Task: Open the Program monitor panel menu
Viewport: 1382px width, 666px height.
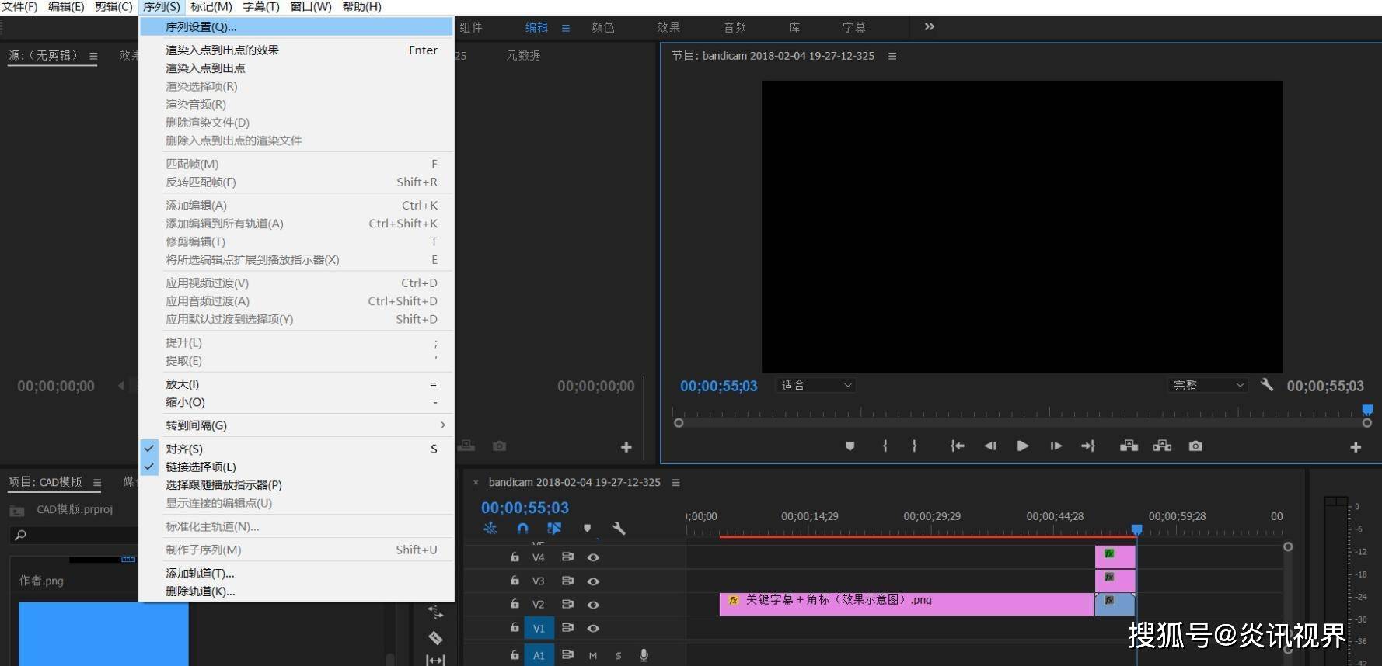Action: click(x=892, y=56)
